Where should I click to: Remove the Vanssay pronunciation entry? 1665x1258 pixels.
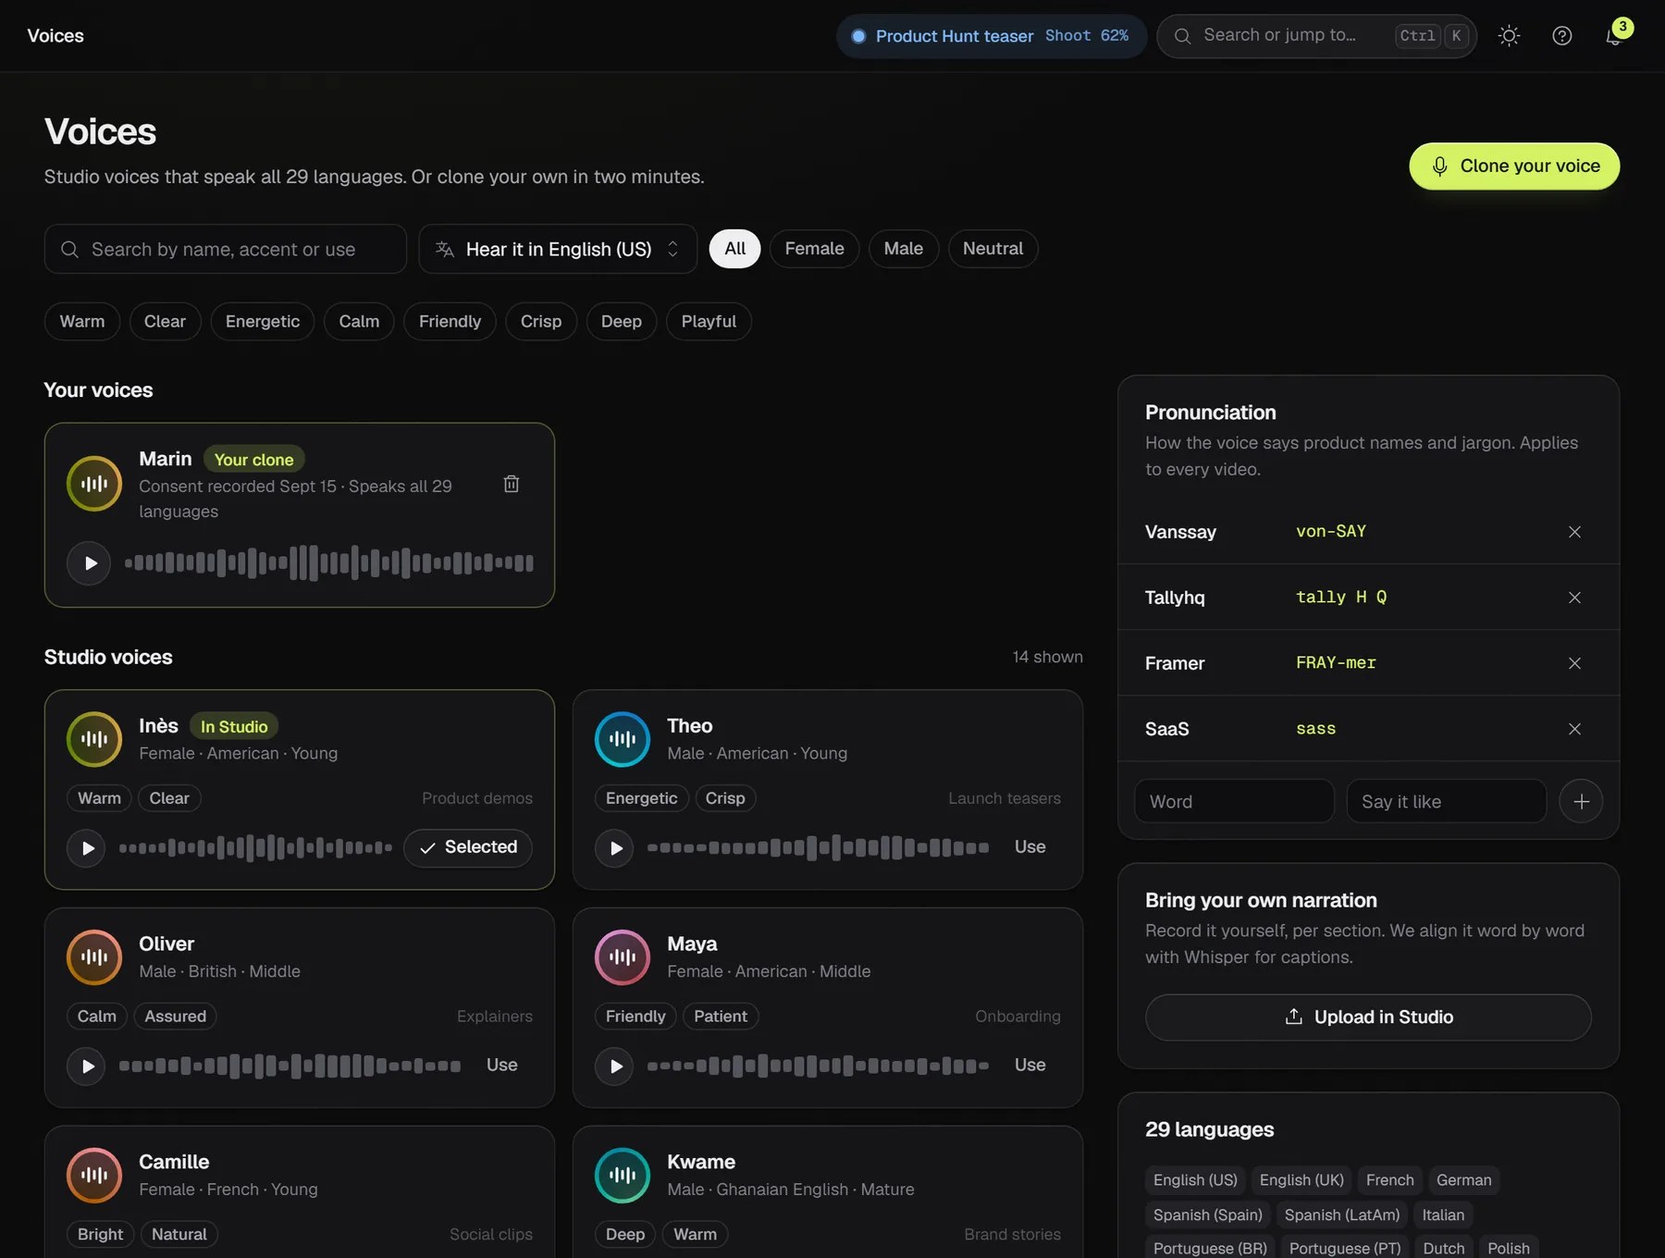tap(1574, 532)
